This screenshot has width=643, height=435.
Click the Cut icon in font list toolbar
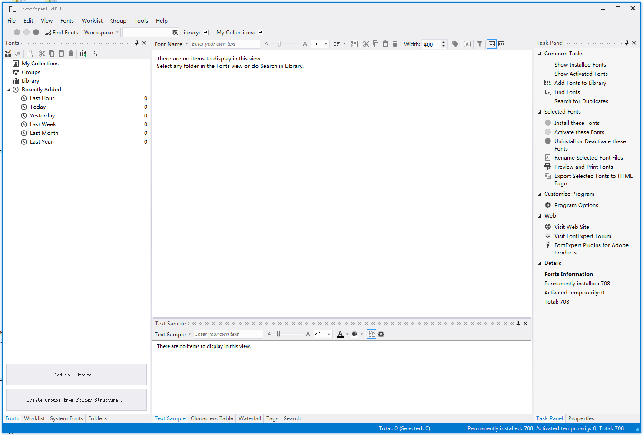[x=366, y=44]
